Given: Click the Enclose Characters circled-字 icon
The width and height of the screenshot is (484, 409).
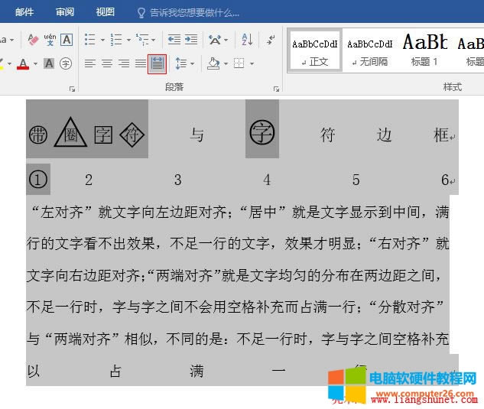Looking at the screenshot, I should click(66, 63).
